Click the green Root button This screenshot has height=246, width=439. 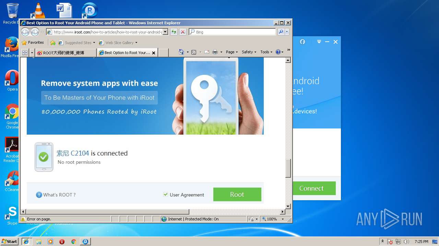(237, 194)
